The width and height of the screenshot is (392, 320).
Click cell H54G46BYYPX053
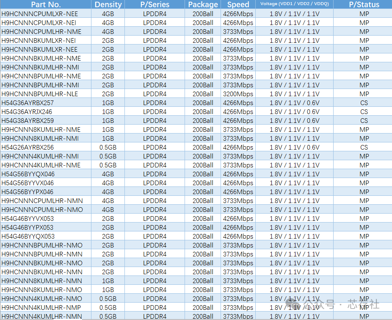46,227
